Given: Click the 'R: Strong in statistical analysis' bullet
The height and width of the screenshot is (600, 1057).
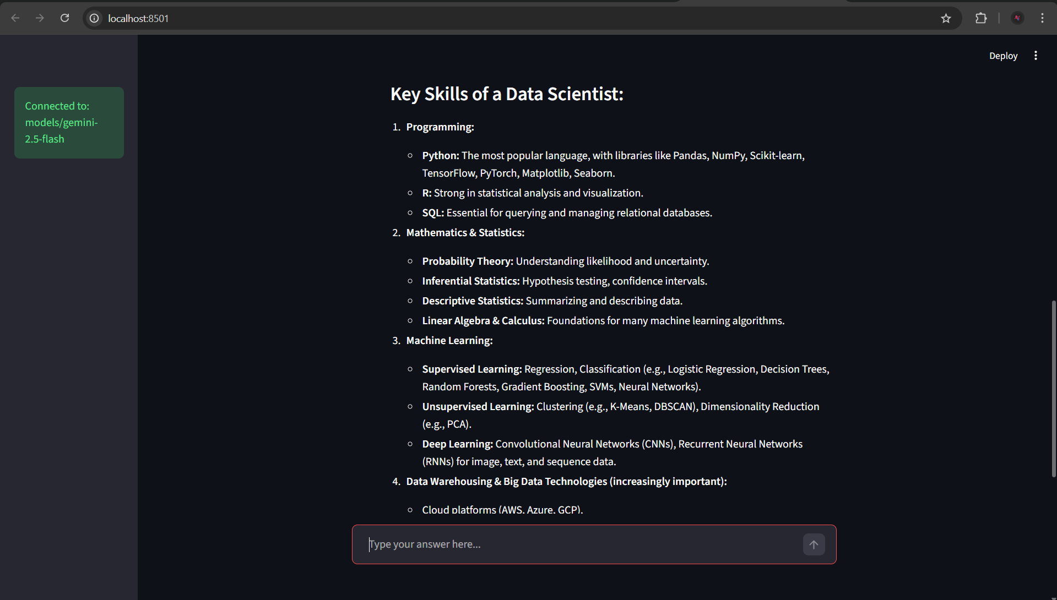Looking at the screenshot, I should pyautogui.click(x=533, y=193).
